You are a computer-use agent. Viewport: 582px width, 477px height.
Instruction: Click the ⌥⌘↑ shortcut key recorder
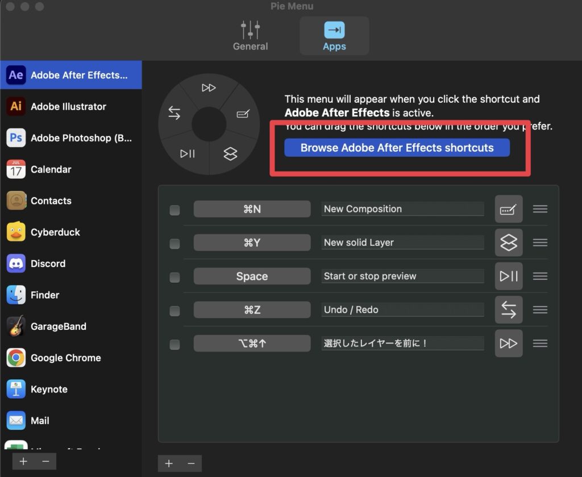252,344
